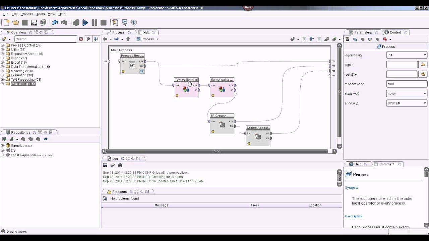
Task: Browse for logfile with folder button
Action: pos(423,65)
